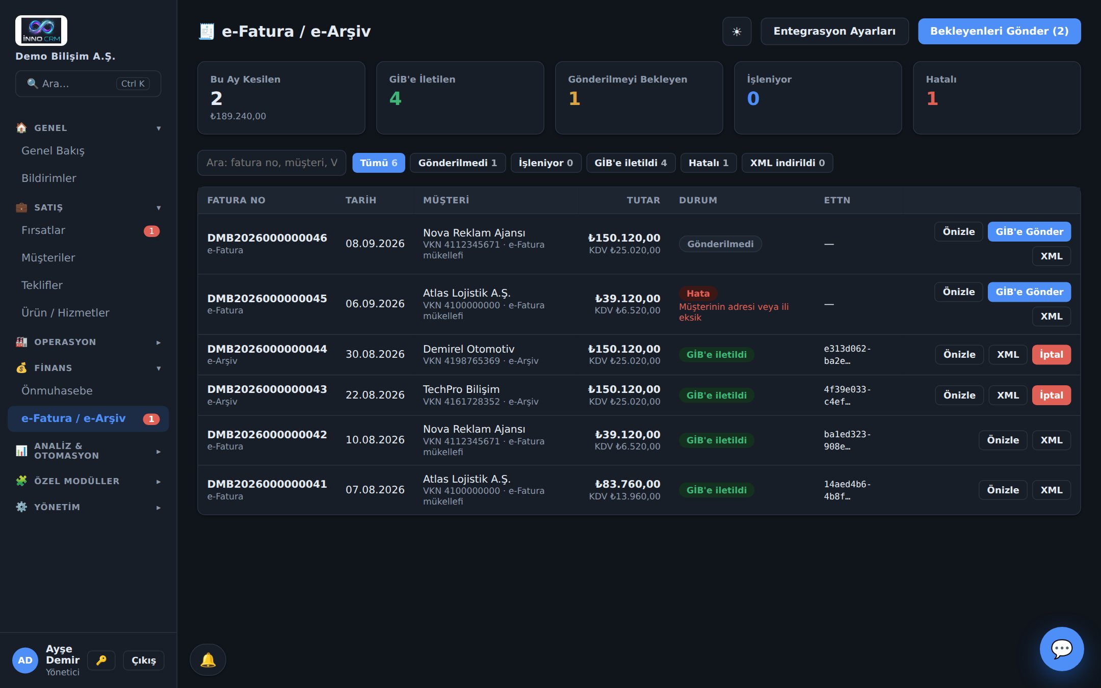Click the notification bell icon
Image resolution: width=1101 pixels, height=688 pixels.
pos(208,660)
